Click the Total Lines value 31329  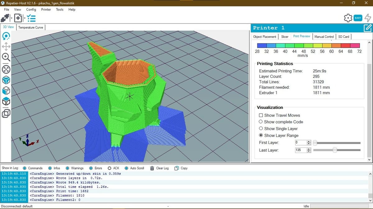(x=318, y=82)
